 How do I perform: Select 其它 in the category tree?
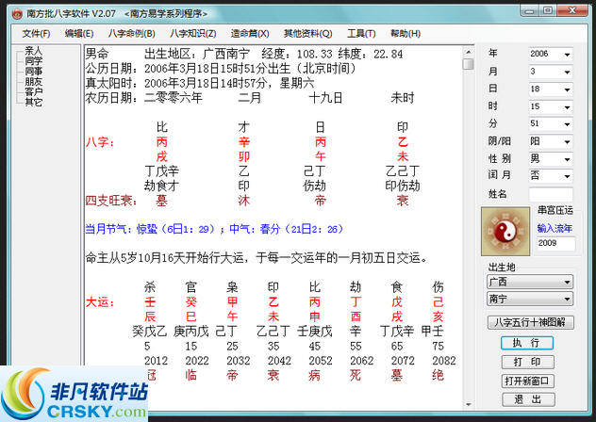(33, 102)
